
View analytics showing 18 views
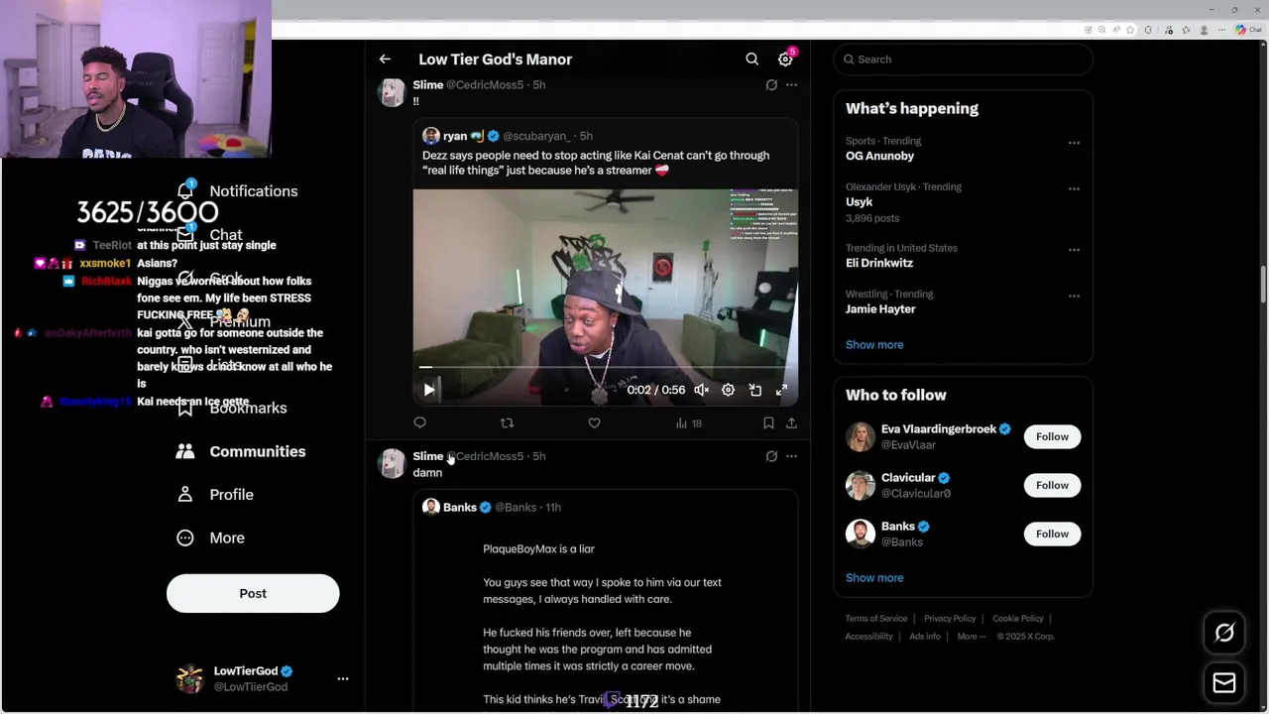[689, 423]
